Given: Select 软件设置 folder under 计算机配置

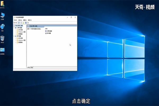Looking at the screenshot, I should (x=20, y=30).
